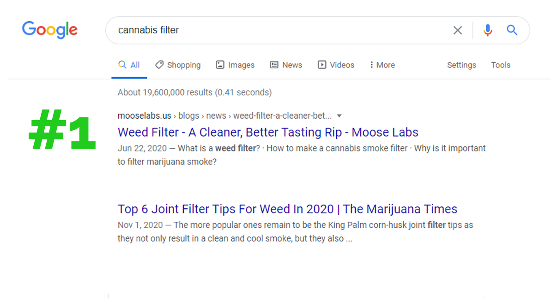Click the mooselabs.us breadcrumb URL
The height and width of the screenshot is (303, 558).
pos(144,115)
